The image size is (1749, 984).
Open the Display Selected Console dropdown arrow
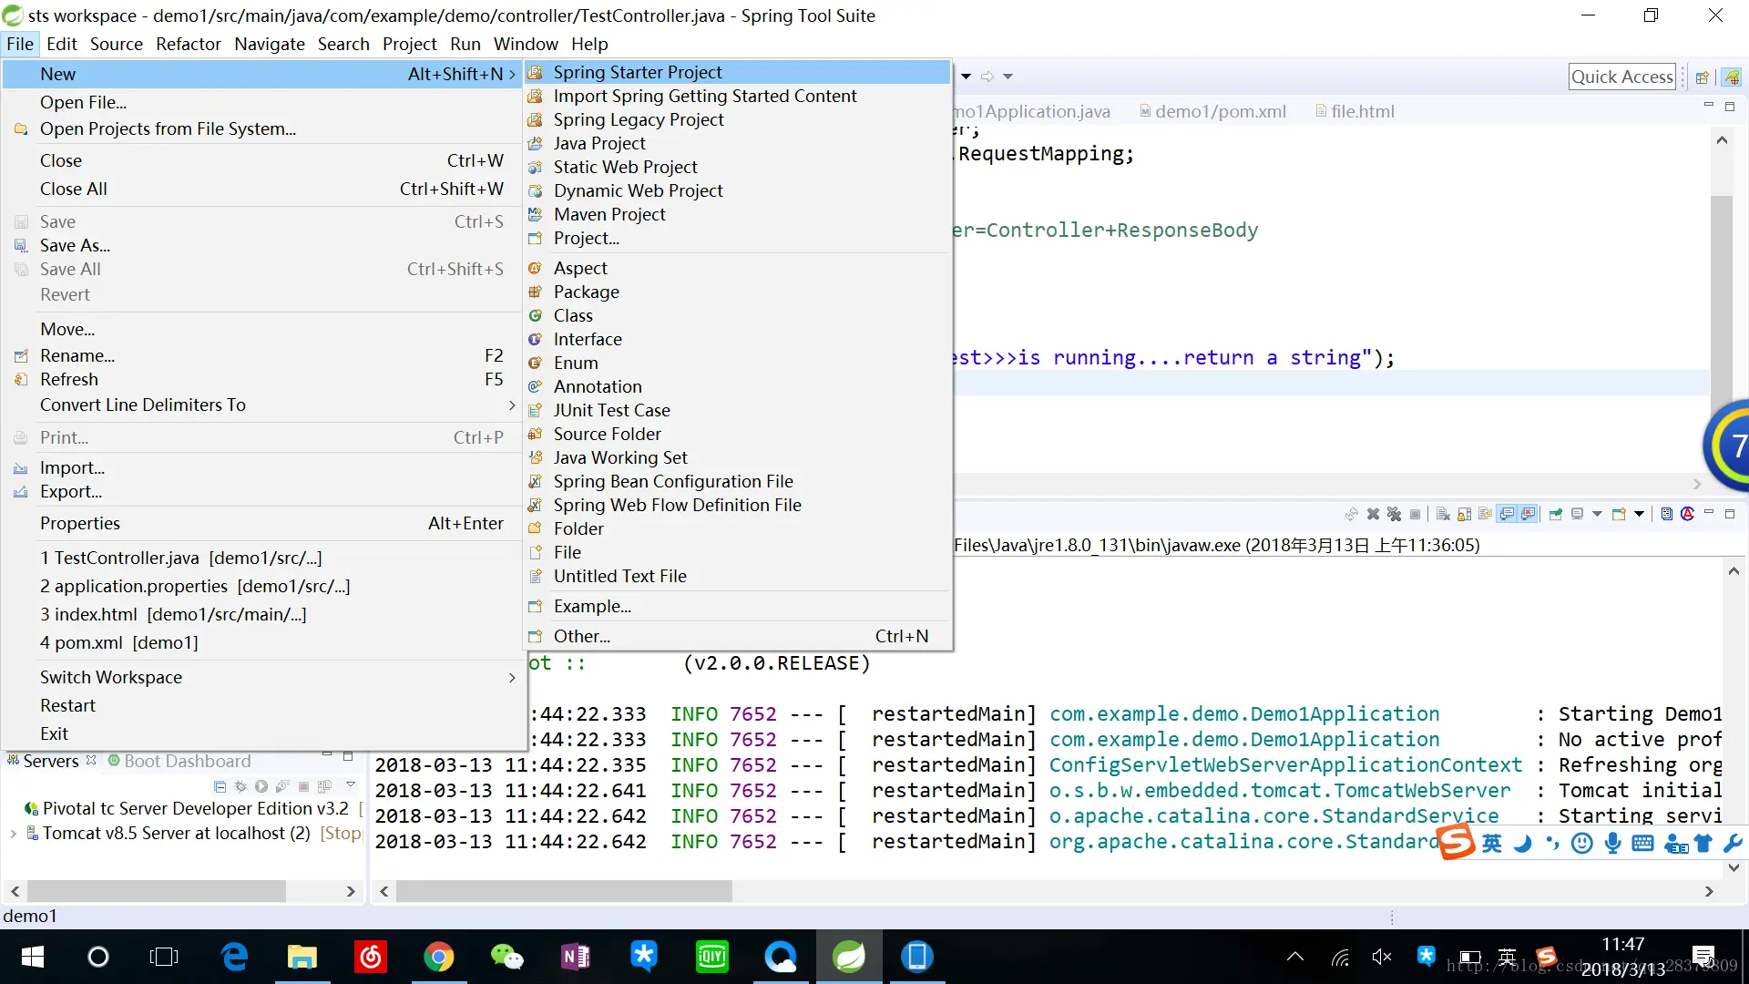point(1597,515)
